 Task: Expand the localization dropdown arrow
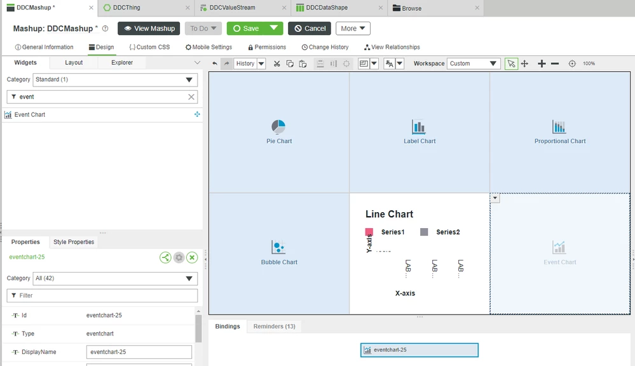coord(400,64)
